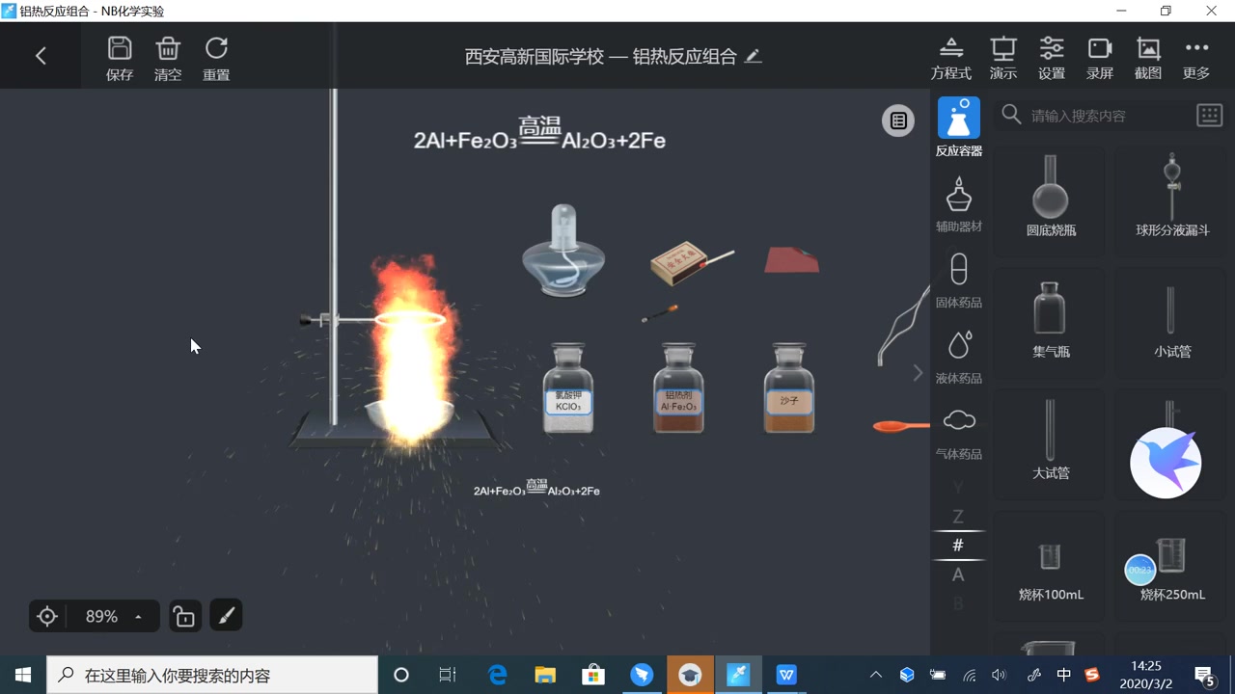This screenshot has height=694, width=1235.
Task: Open the on-screen keyboard icon
Action: point(1210,116)
